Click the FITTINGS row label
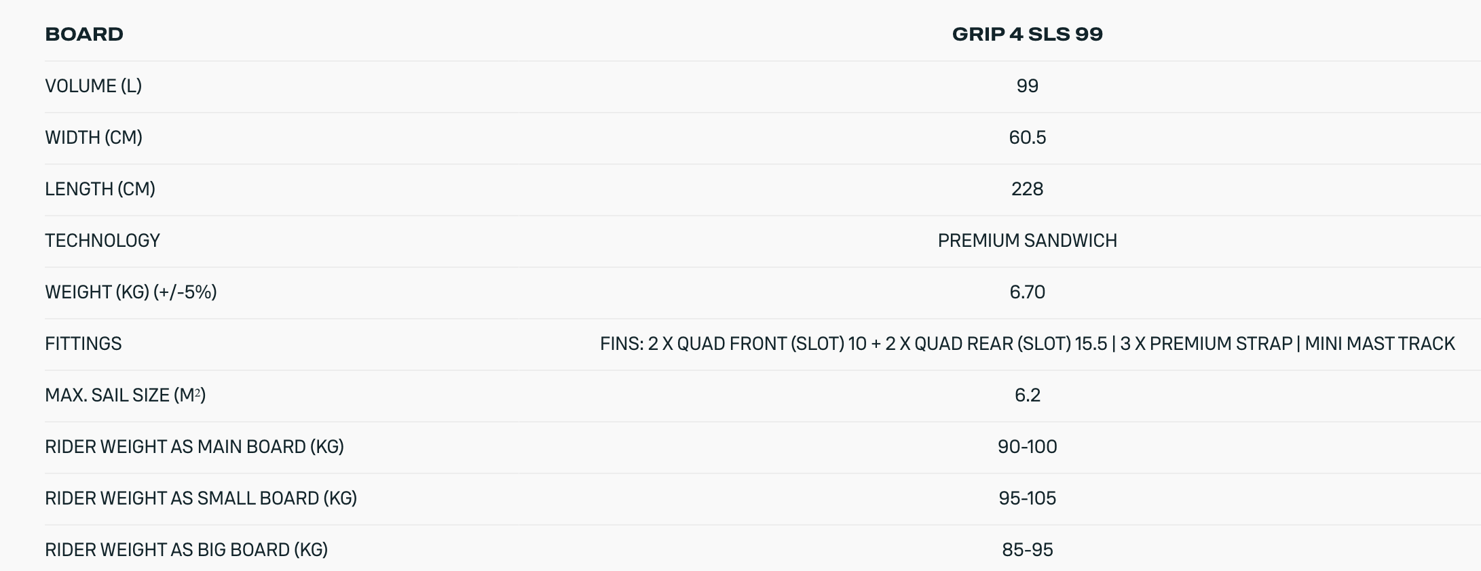 [x=83, y=344]
